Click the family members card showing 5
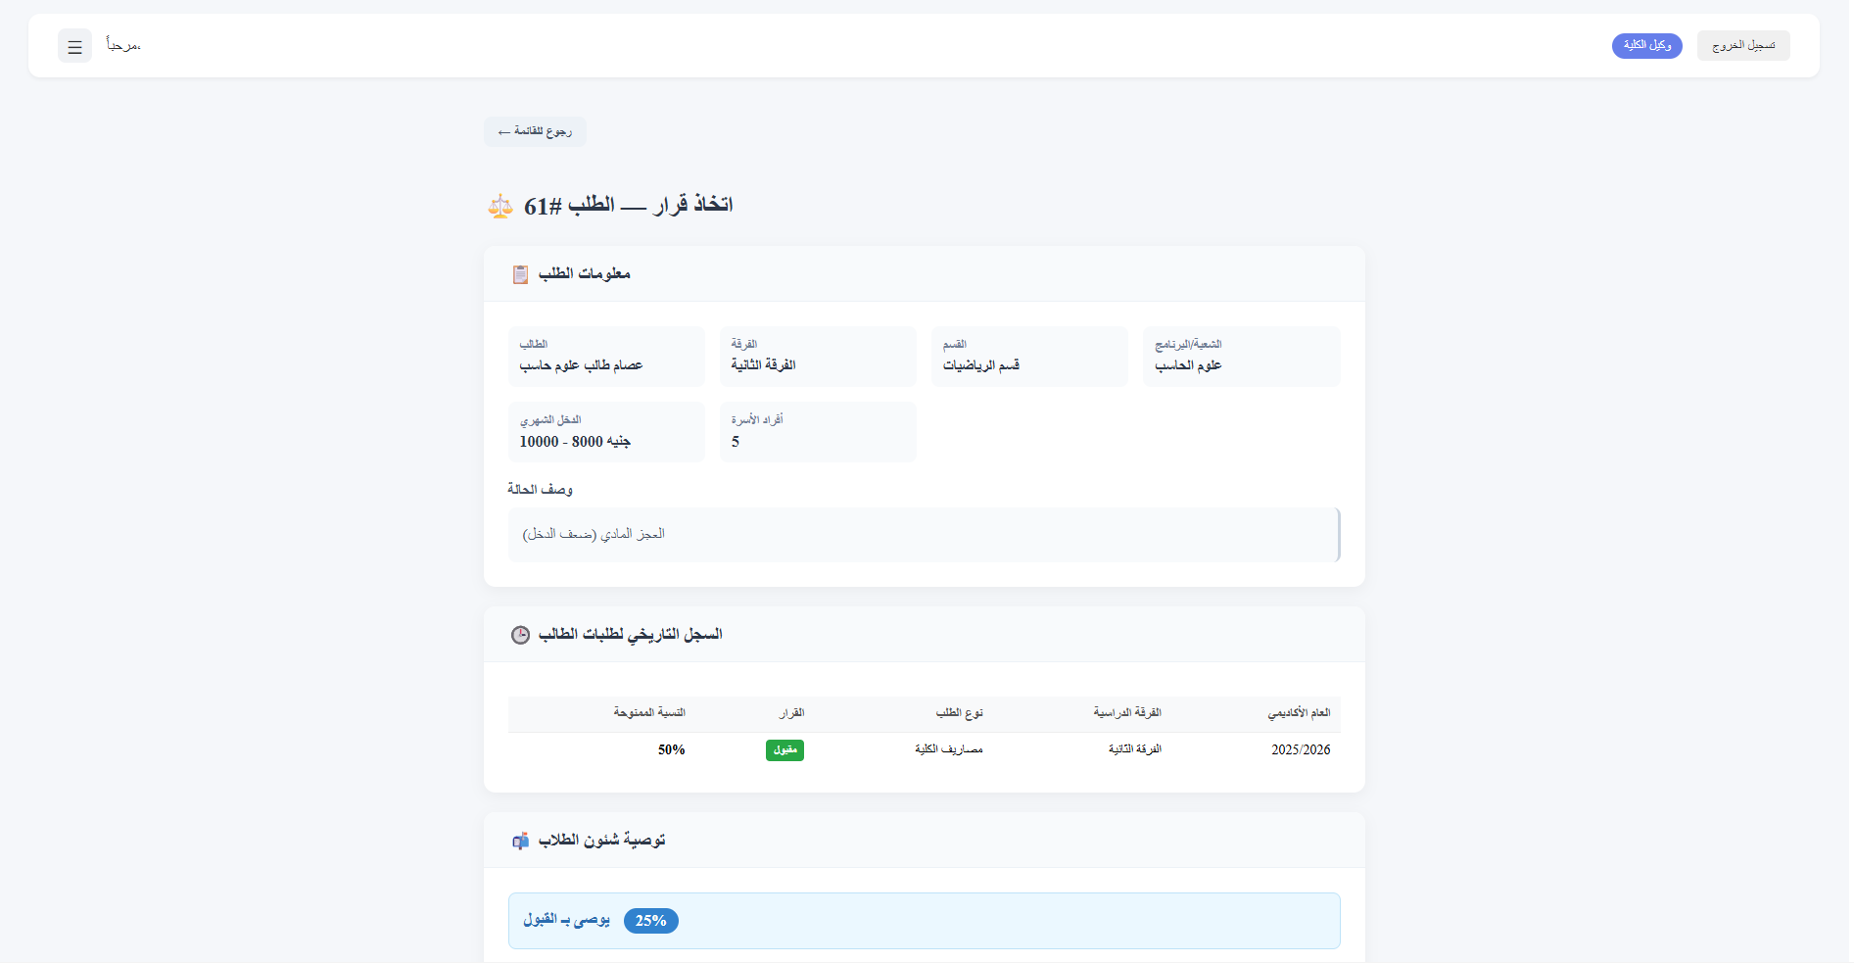The height and width of the screenshot is (963, 1854). click(x=817, y=432)
